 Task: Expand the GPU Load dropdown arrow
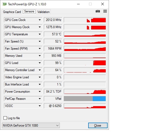click(40, 63)
